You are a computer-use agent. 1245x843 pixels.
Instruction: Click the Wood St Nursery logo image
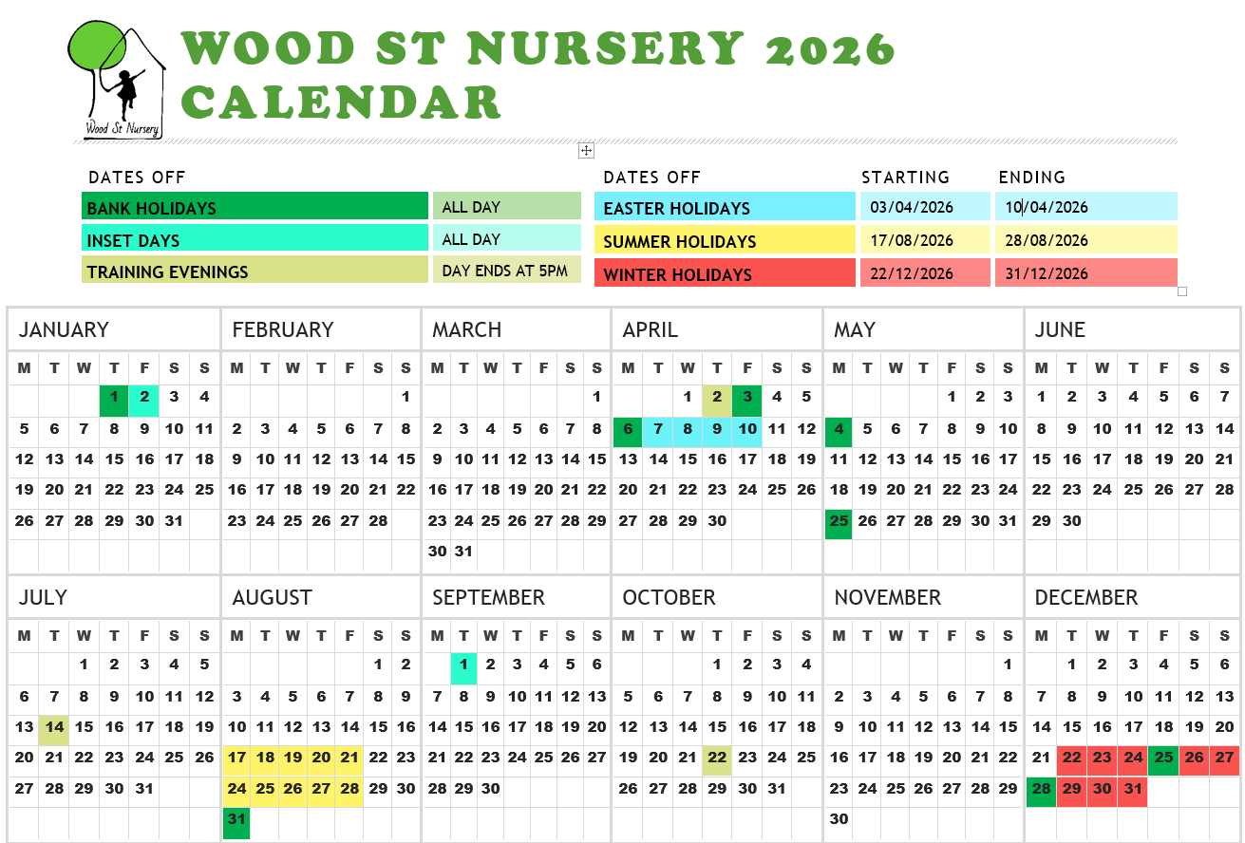(116, 79)
